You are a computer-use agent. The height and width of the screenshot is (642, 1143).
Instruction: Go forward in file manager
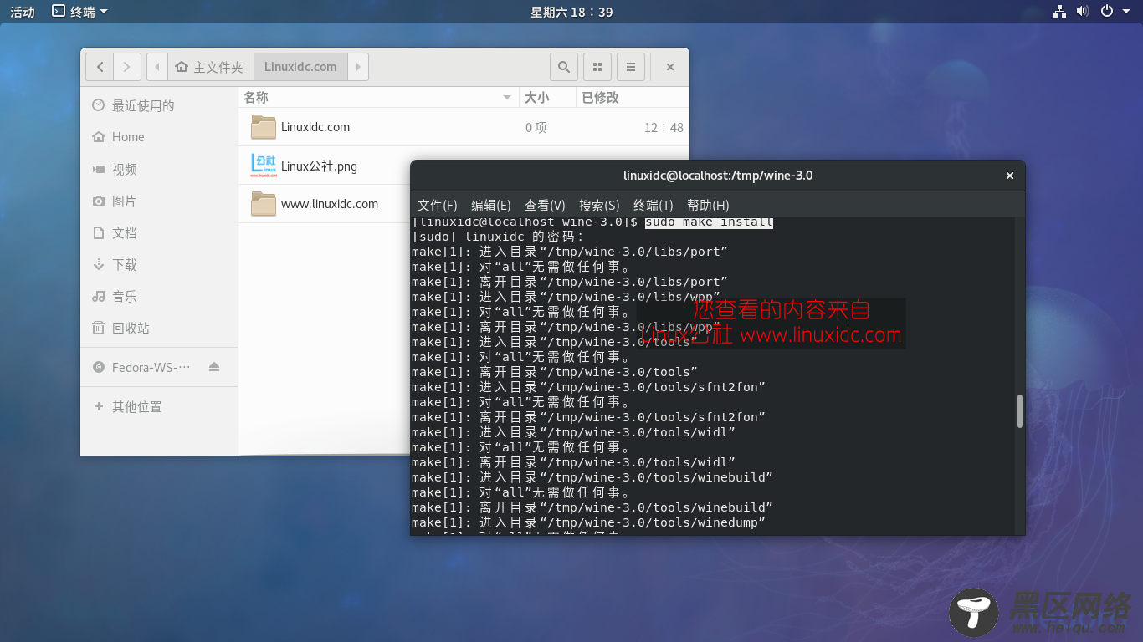tap(127, 67)
